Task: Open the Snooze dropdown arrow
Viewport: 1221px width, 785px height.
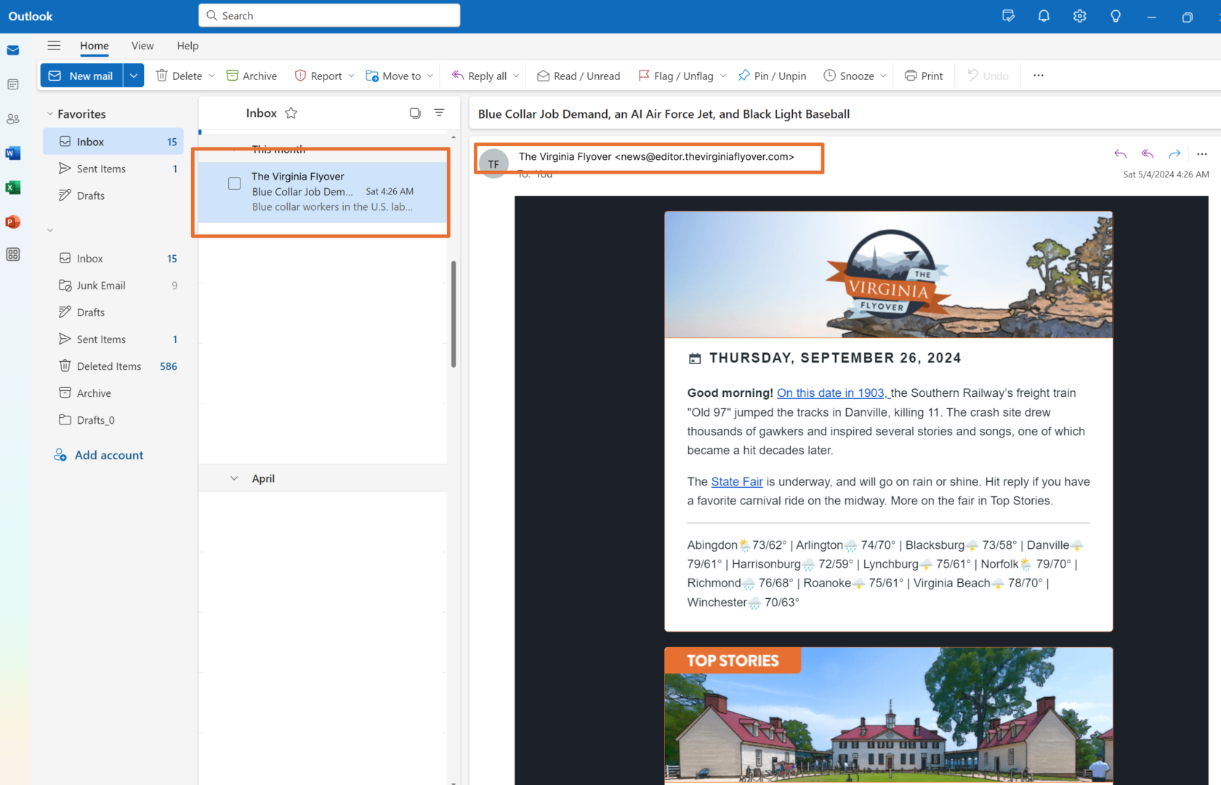Action: click(883, 76)
